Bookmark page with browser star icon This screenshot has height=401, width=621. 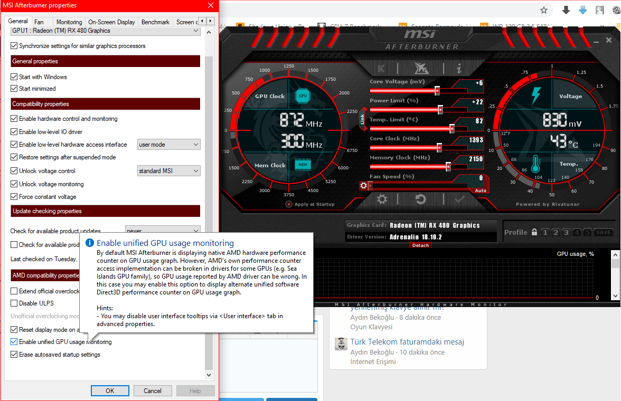point(544,11)
